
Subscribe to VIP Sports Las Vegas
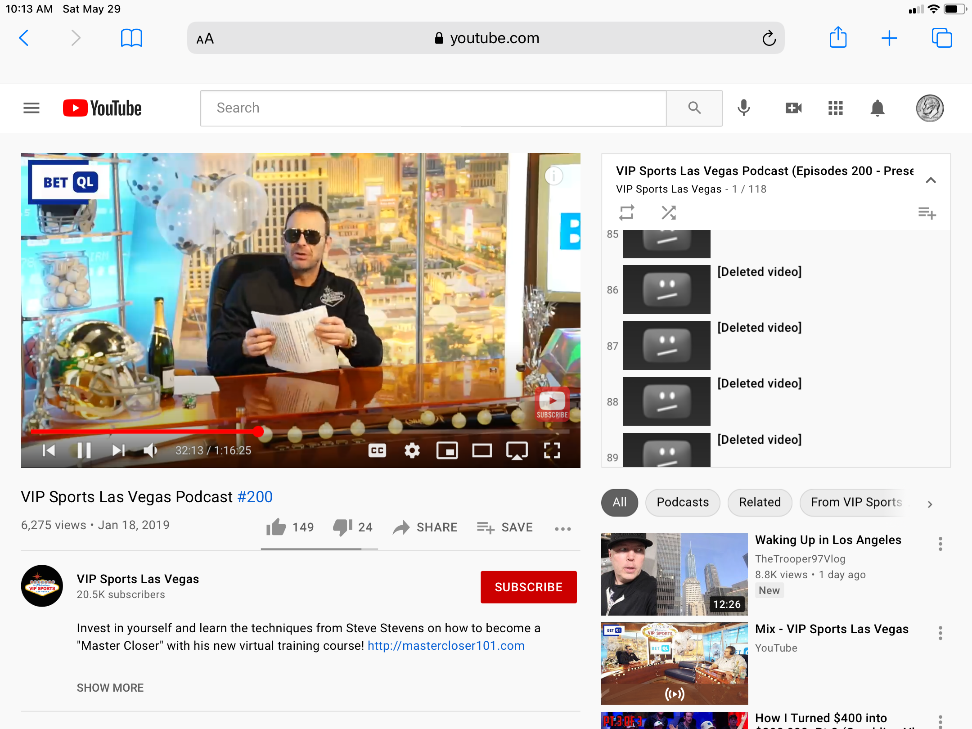[x=529, y=587]
